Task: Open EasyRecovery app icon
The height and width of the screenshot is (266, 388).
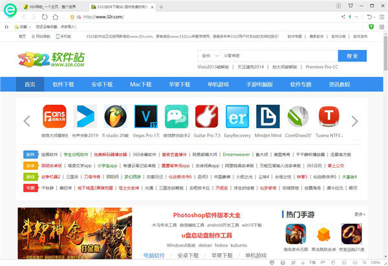Action: [x=237, y=116]
